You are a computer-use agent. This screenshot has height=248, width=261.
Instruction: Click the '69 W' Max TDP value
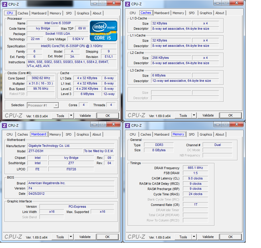pyautogui.click(x=82, y=29)
